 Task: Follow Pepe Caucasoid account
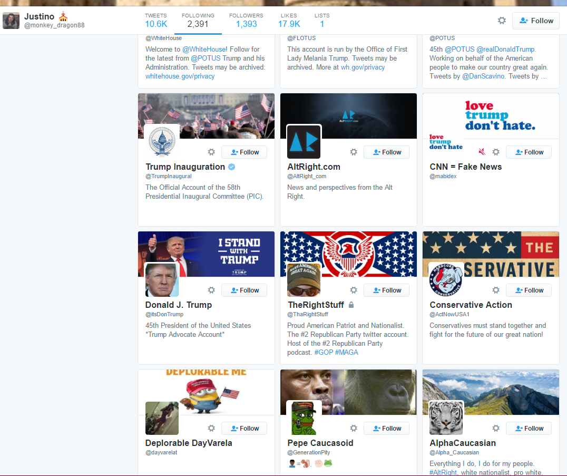click(x=386, y=429)
